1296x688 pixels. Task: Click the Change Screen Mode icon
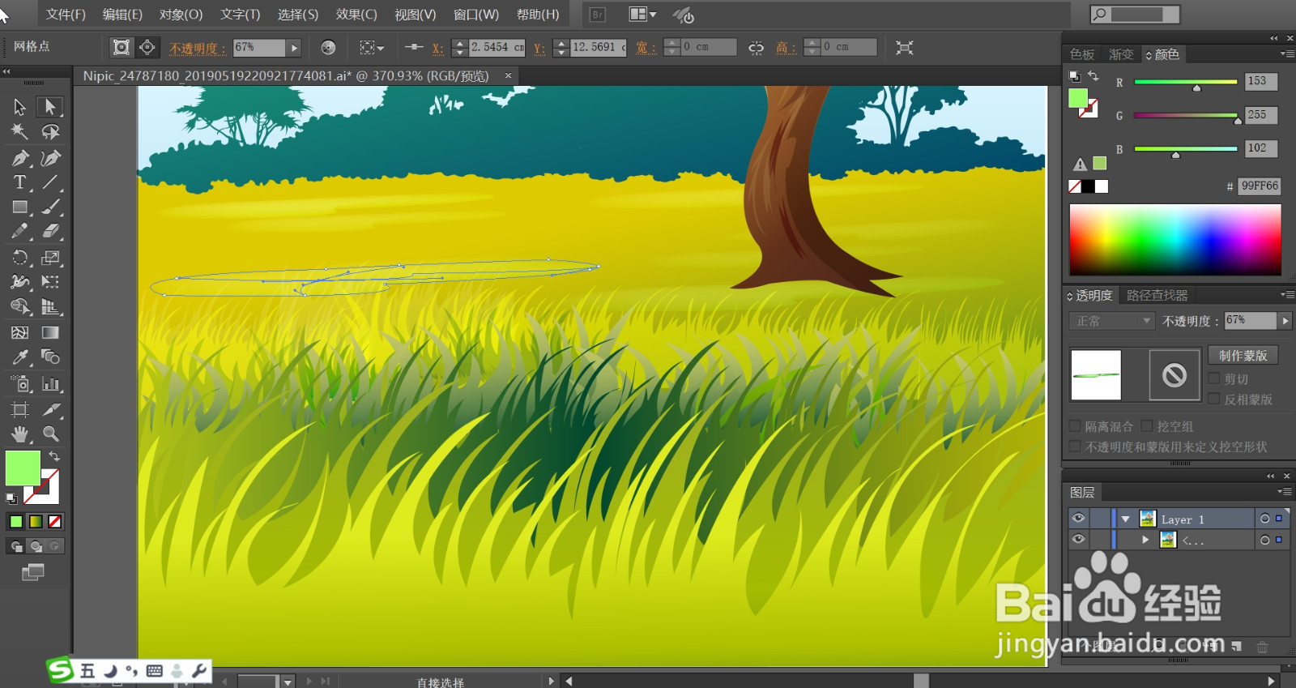(x=33, y=573)
